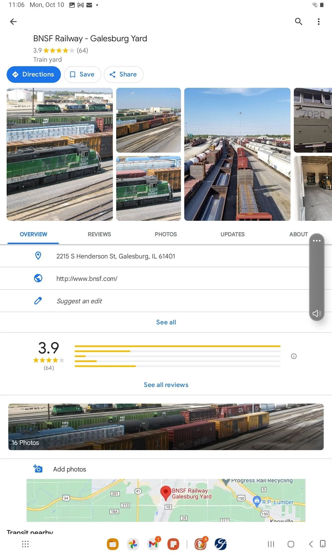Save this place with the Save button
332x554 pixels.
click(82, 75)
